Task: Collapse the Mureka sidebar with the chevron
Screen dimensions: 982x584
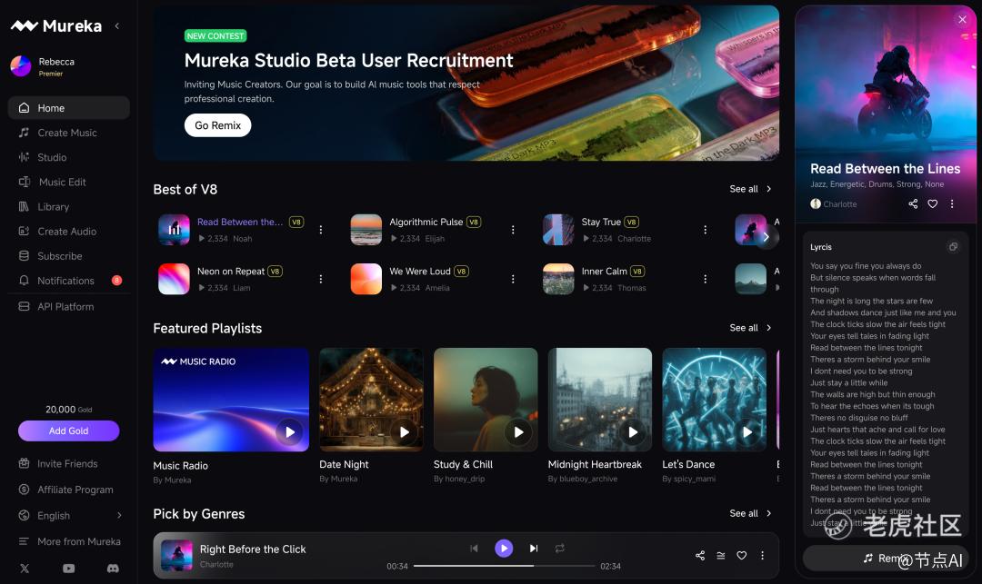Action: coord(117,25)
